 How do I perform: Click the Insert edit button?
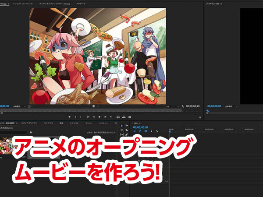118,117
